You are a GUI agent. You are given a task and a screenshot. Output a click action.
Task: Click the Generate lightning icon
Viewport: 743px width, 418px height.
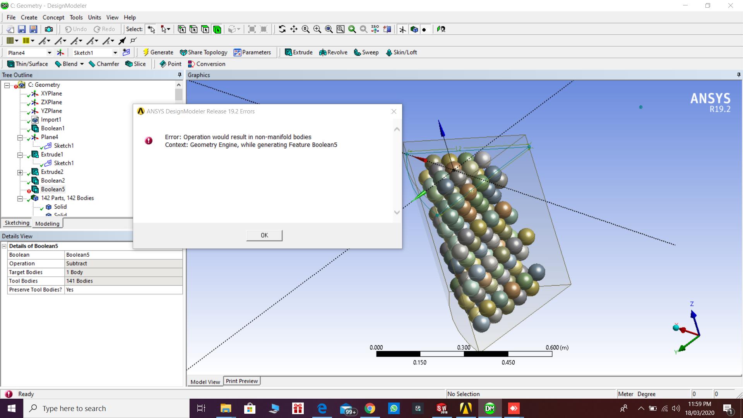coord(146,52)
